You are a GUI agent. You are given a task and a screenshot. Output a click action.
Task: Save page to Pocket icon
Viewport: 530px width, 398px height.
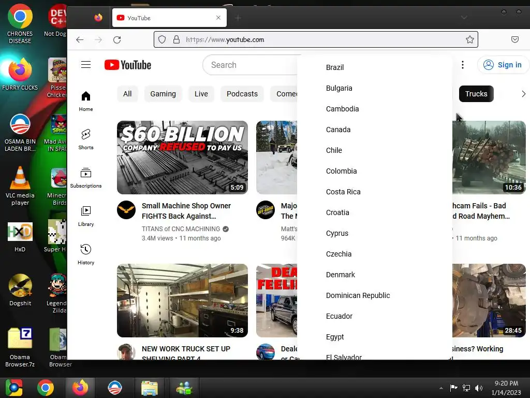(515, 39)
